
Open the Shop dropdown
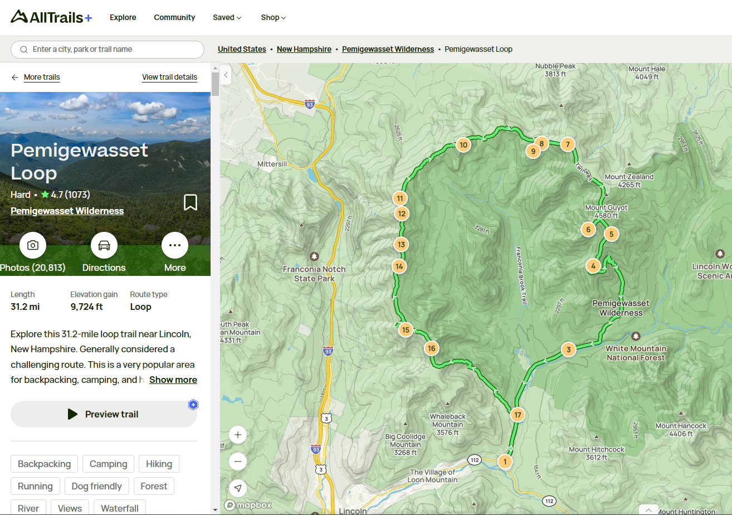pos(273,17)
